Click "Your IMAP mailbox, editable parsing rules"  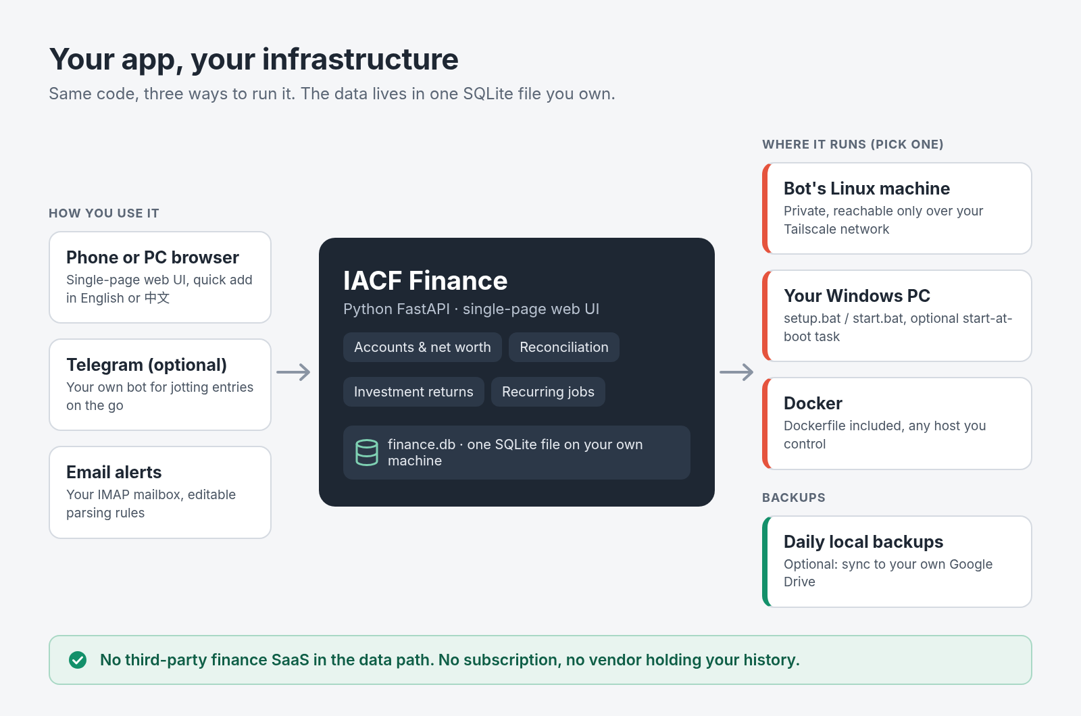(x=151, y=504)
